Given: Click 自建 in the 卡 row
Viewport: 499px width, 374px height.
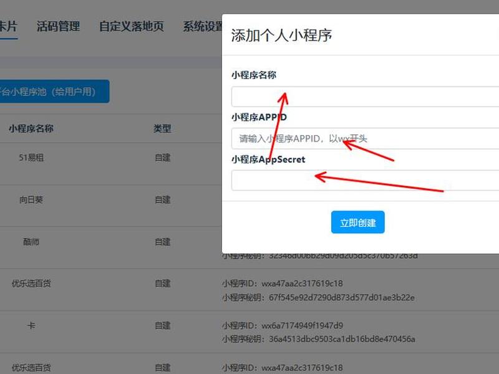Looking at the screenshot, I should tap(163, 325).
